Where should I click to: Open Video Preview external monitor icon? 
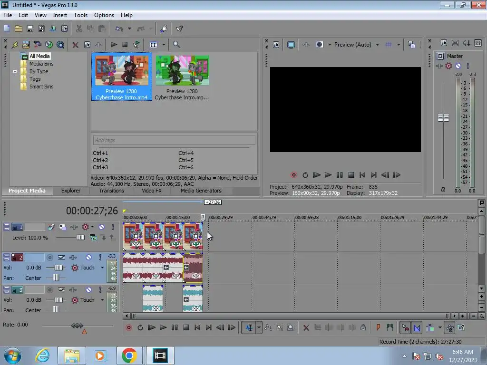click(291, 45)
